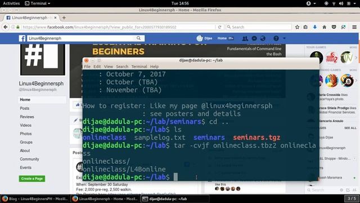Show bookmarks list icon in Firefox toolbar
Screen dimensions: 360x203
(x=305, y=27)
